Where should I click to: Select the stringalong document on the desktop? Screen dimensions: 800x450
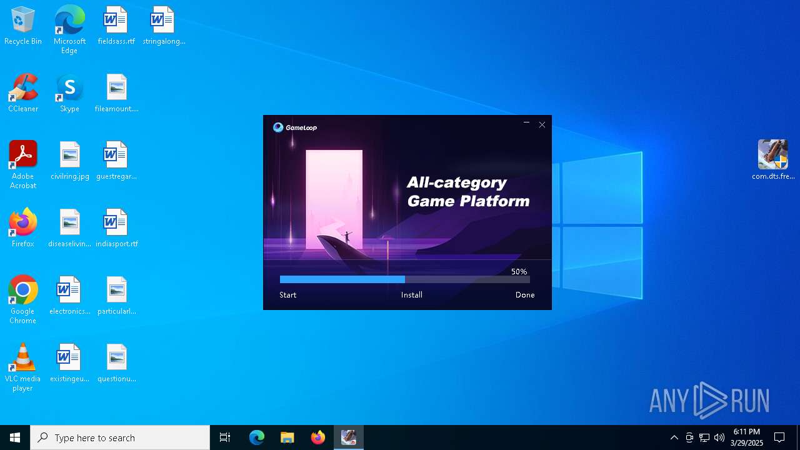164,26
